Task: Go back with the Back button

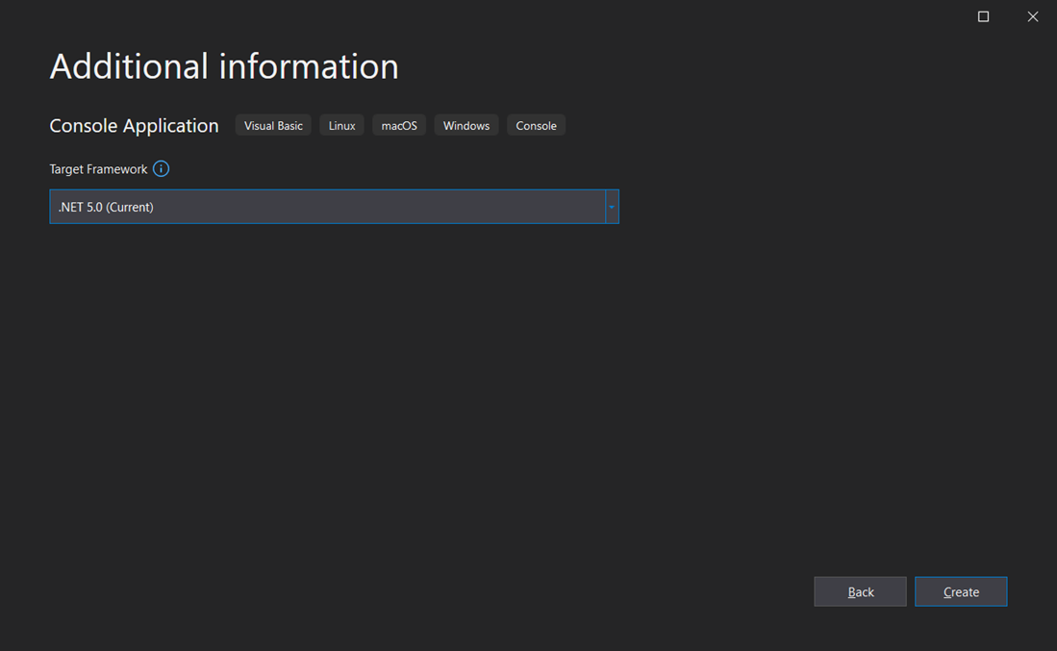Action: click(860, 591)
